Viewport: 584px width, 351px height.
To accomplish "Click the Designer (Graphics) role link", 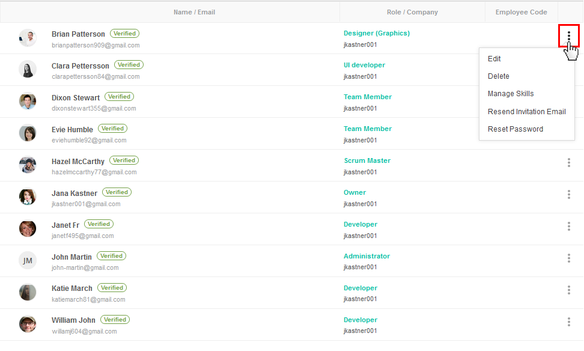I will click(377, 33).
